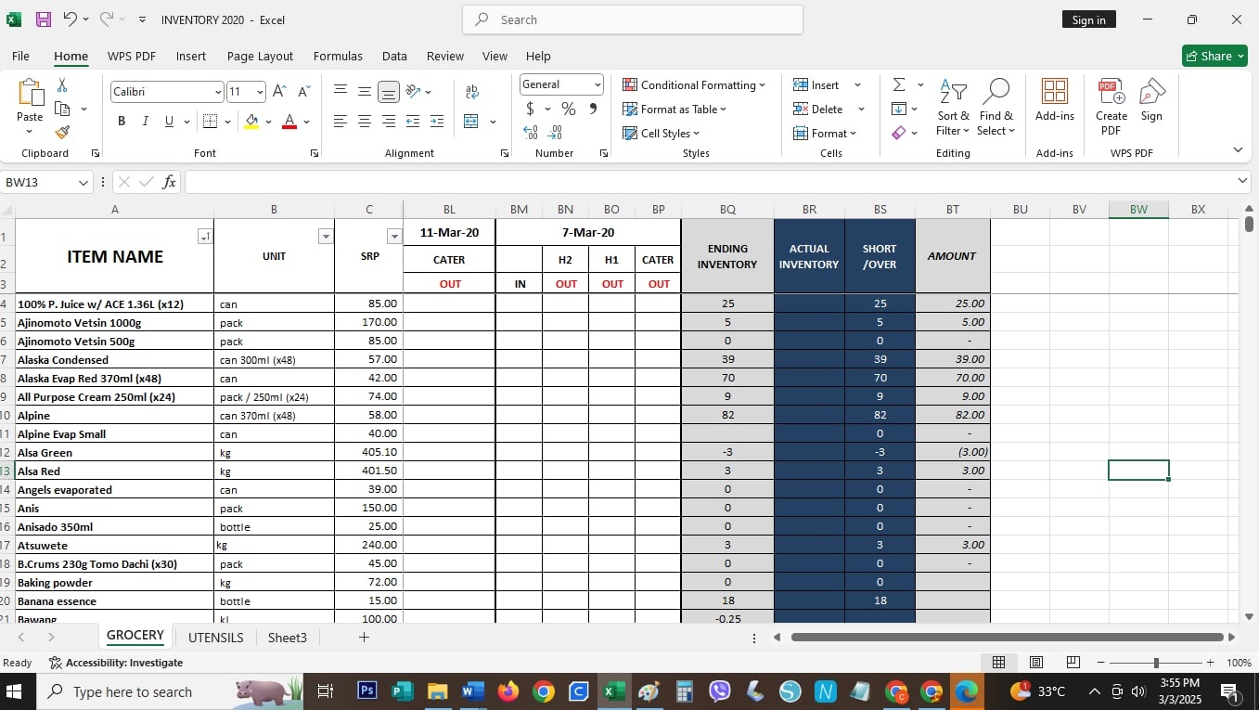Viewport: 1259px width, 710px height.
Task: Open the ITEM NAME column filter dropdown
Action: pyautogui.click(x=204, y=237)
